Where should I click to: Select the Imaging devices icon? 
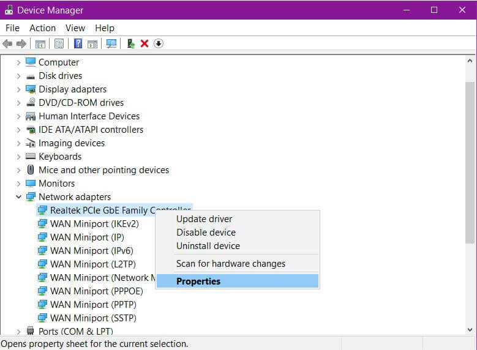coord(31,143)
